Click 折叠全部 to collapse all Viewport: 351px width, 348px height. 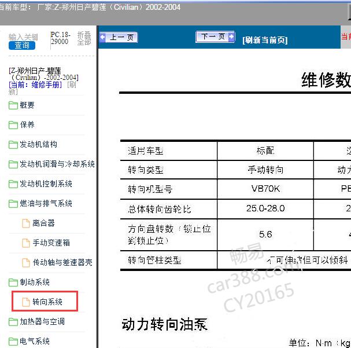point(84,38)
